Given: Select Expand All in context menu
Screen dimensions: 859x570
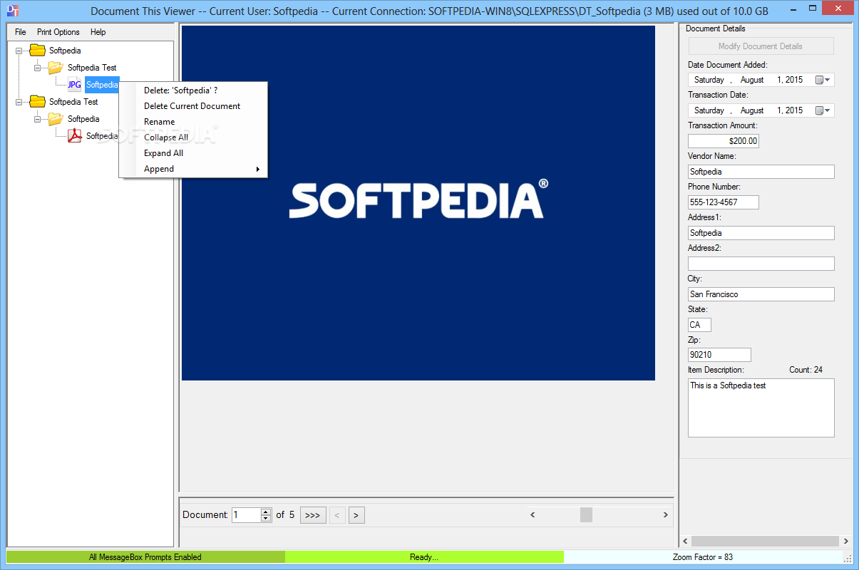Looking at the screenshot, I should 194,153.
